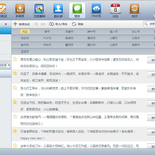Click message text starting 元旦了，祝身体健康
The width and height of the screenshot is (155, 155).
click(x=80, y=77)
